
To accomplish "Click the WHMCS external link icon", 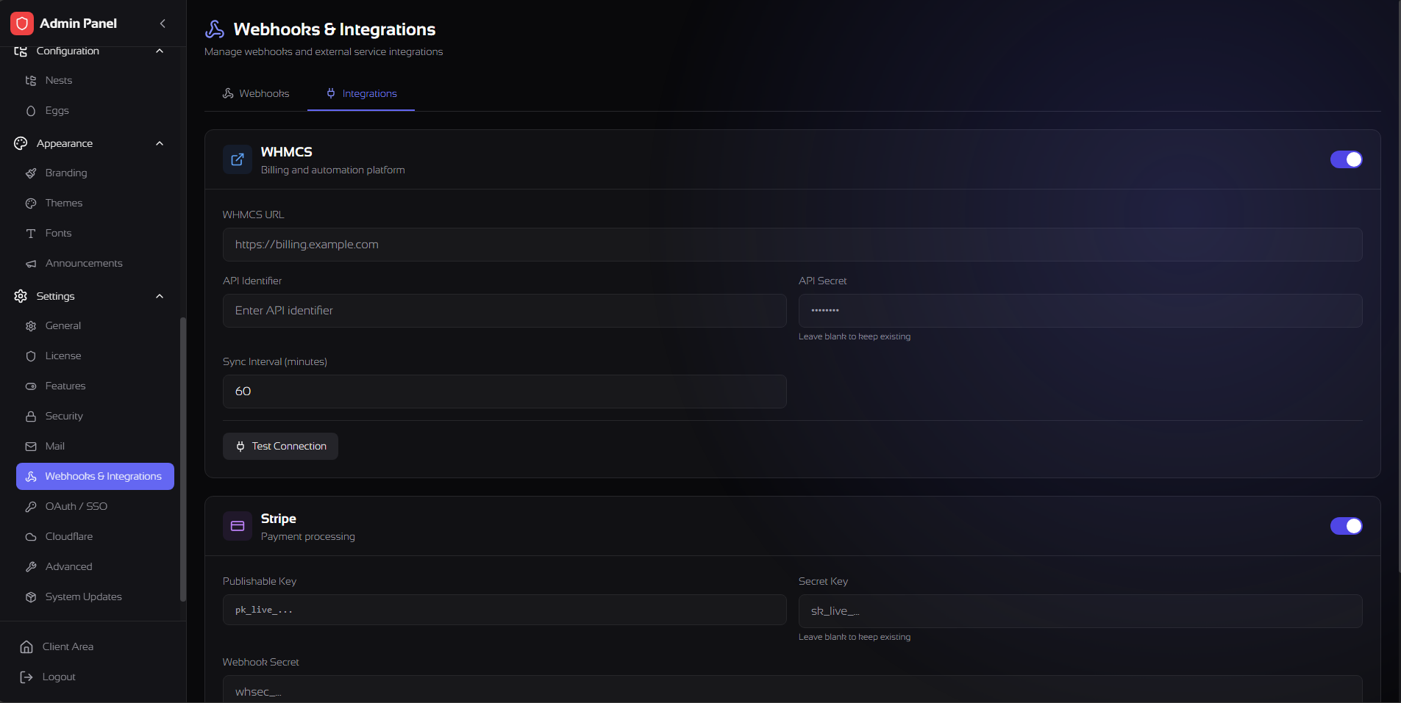I will pyautogui.click(x=238, y=159).
